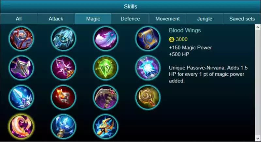The image size is (261, 142).
Task: Show the All items tab
Action: [19, 19]
